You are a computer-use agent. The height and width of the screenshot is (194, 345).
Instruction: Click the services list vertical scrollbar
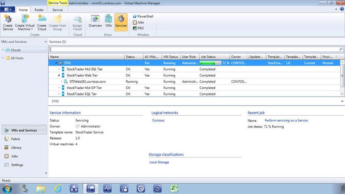(x=342, y=78)
